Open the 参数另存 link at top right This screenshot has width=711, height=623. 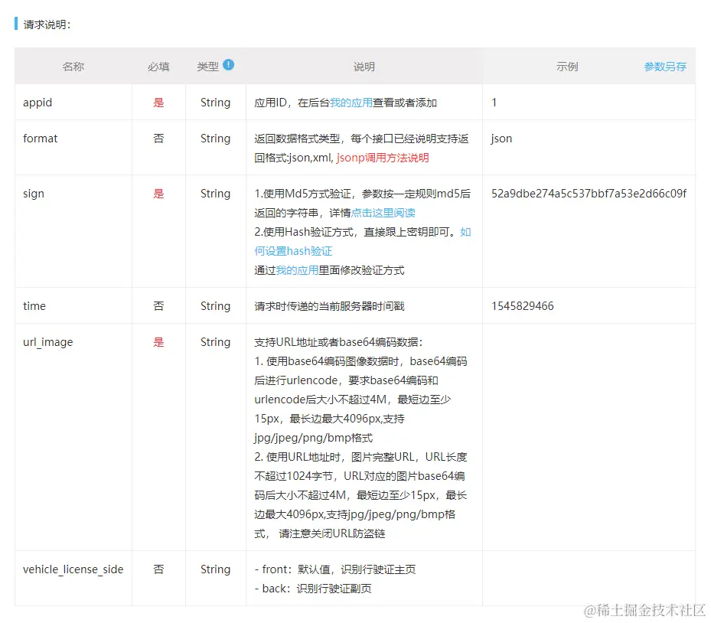click(x=667, y=67)
